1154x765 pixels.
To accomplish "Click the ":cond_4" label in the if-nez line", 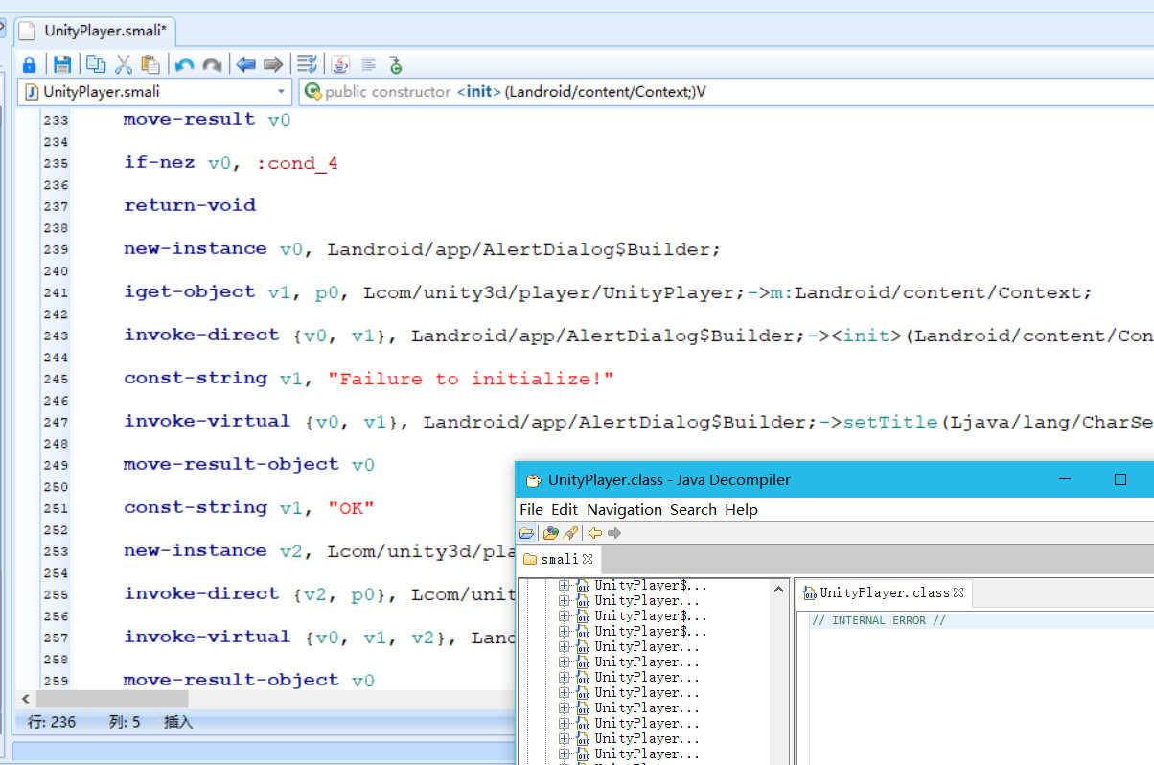I will click(297, 163).
